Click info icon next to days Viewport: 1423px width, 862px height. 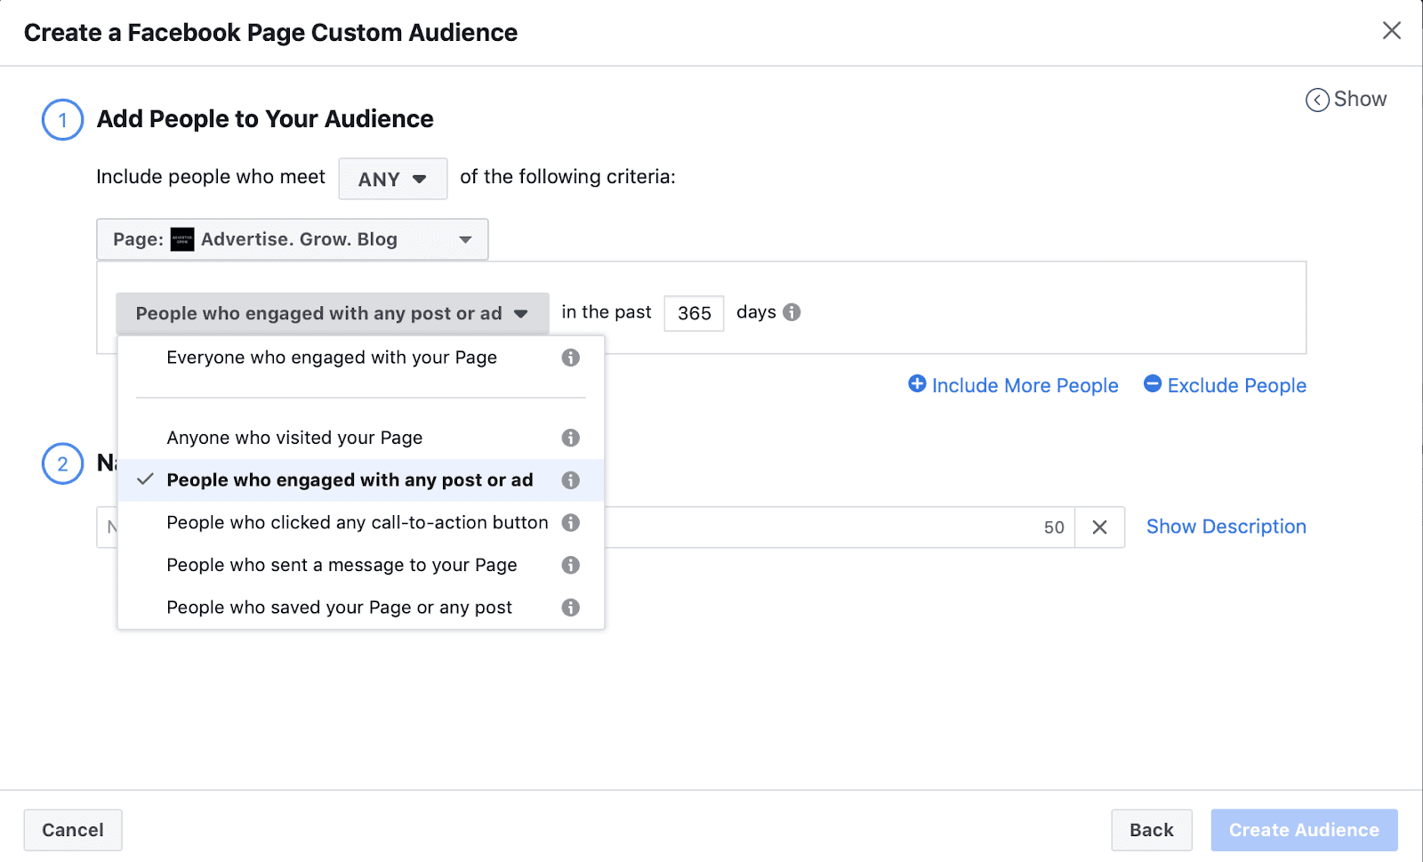coord(792,312)
